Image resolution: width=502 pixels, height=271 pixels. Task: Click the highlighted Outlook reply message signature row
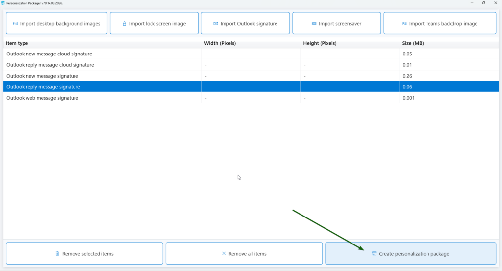43,87
